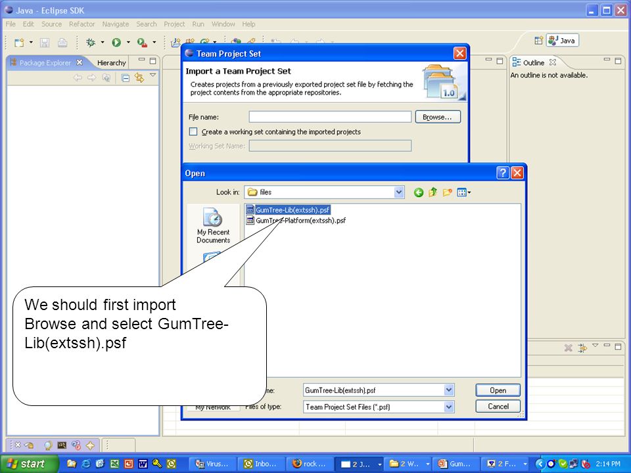The width and height of the screenshot is (631, 473).
Task: Click the Browse... button
Action: click(x=438, y=117)
